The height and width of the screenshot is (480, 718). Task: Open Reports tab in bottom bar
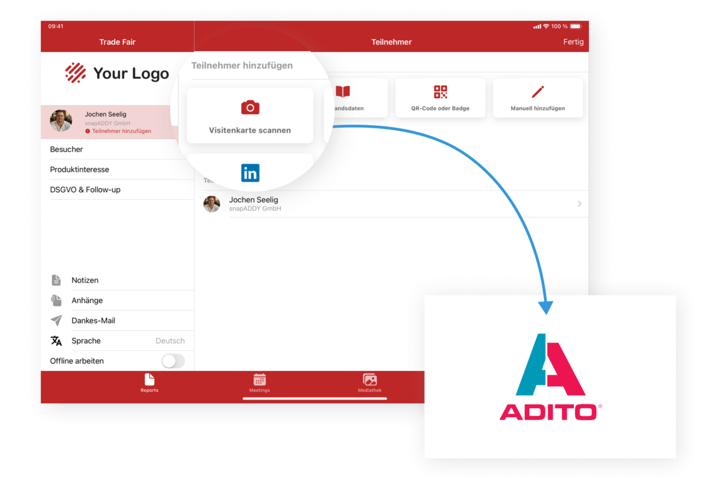[149, 383]
